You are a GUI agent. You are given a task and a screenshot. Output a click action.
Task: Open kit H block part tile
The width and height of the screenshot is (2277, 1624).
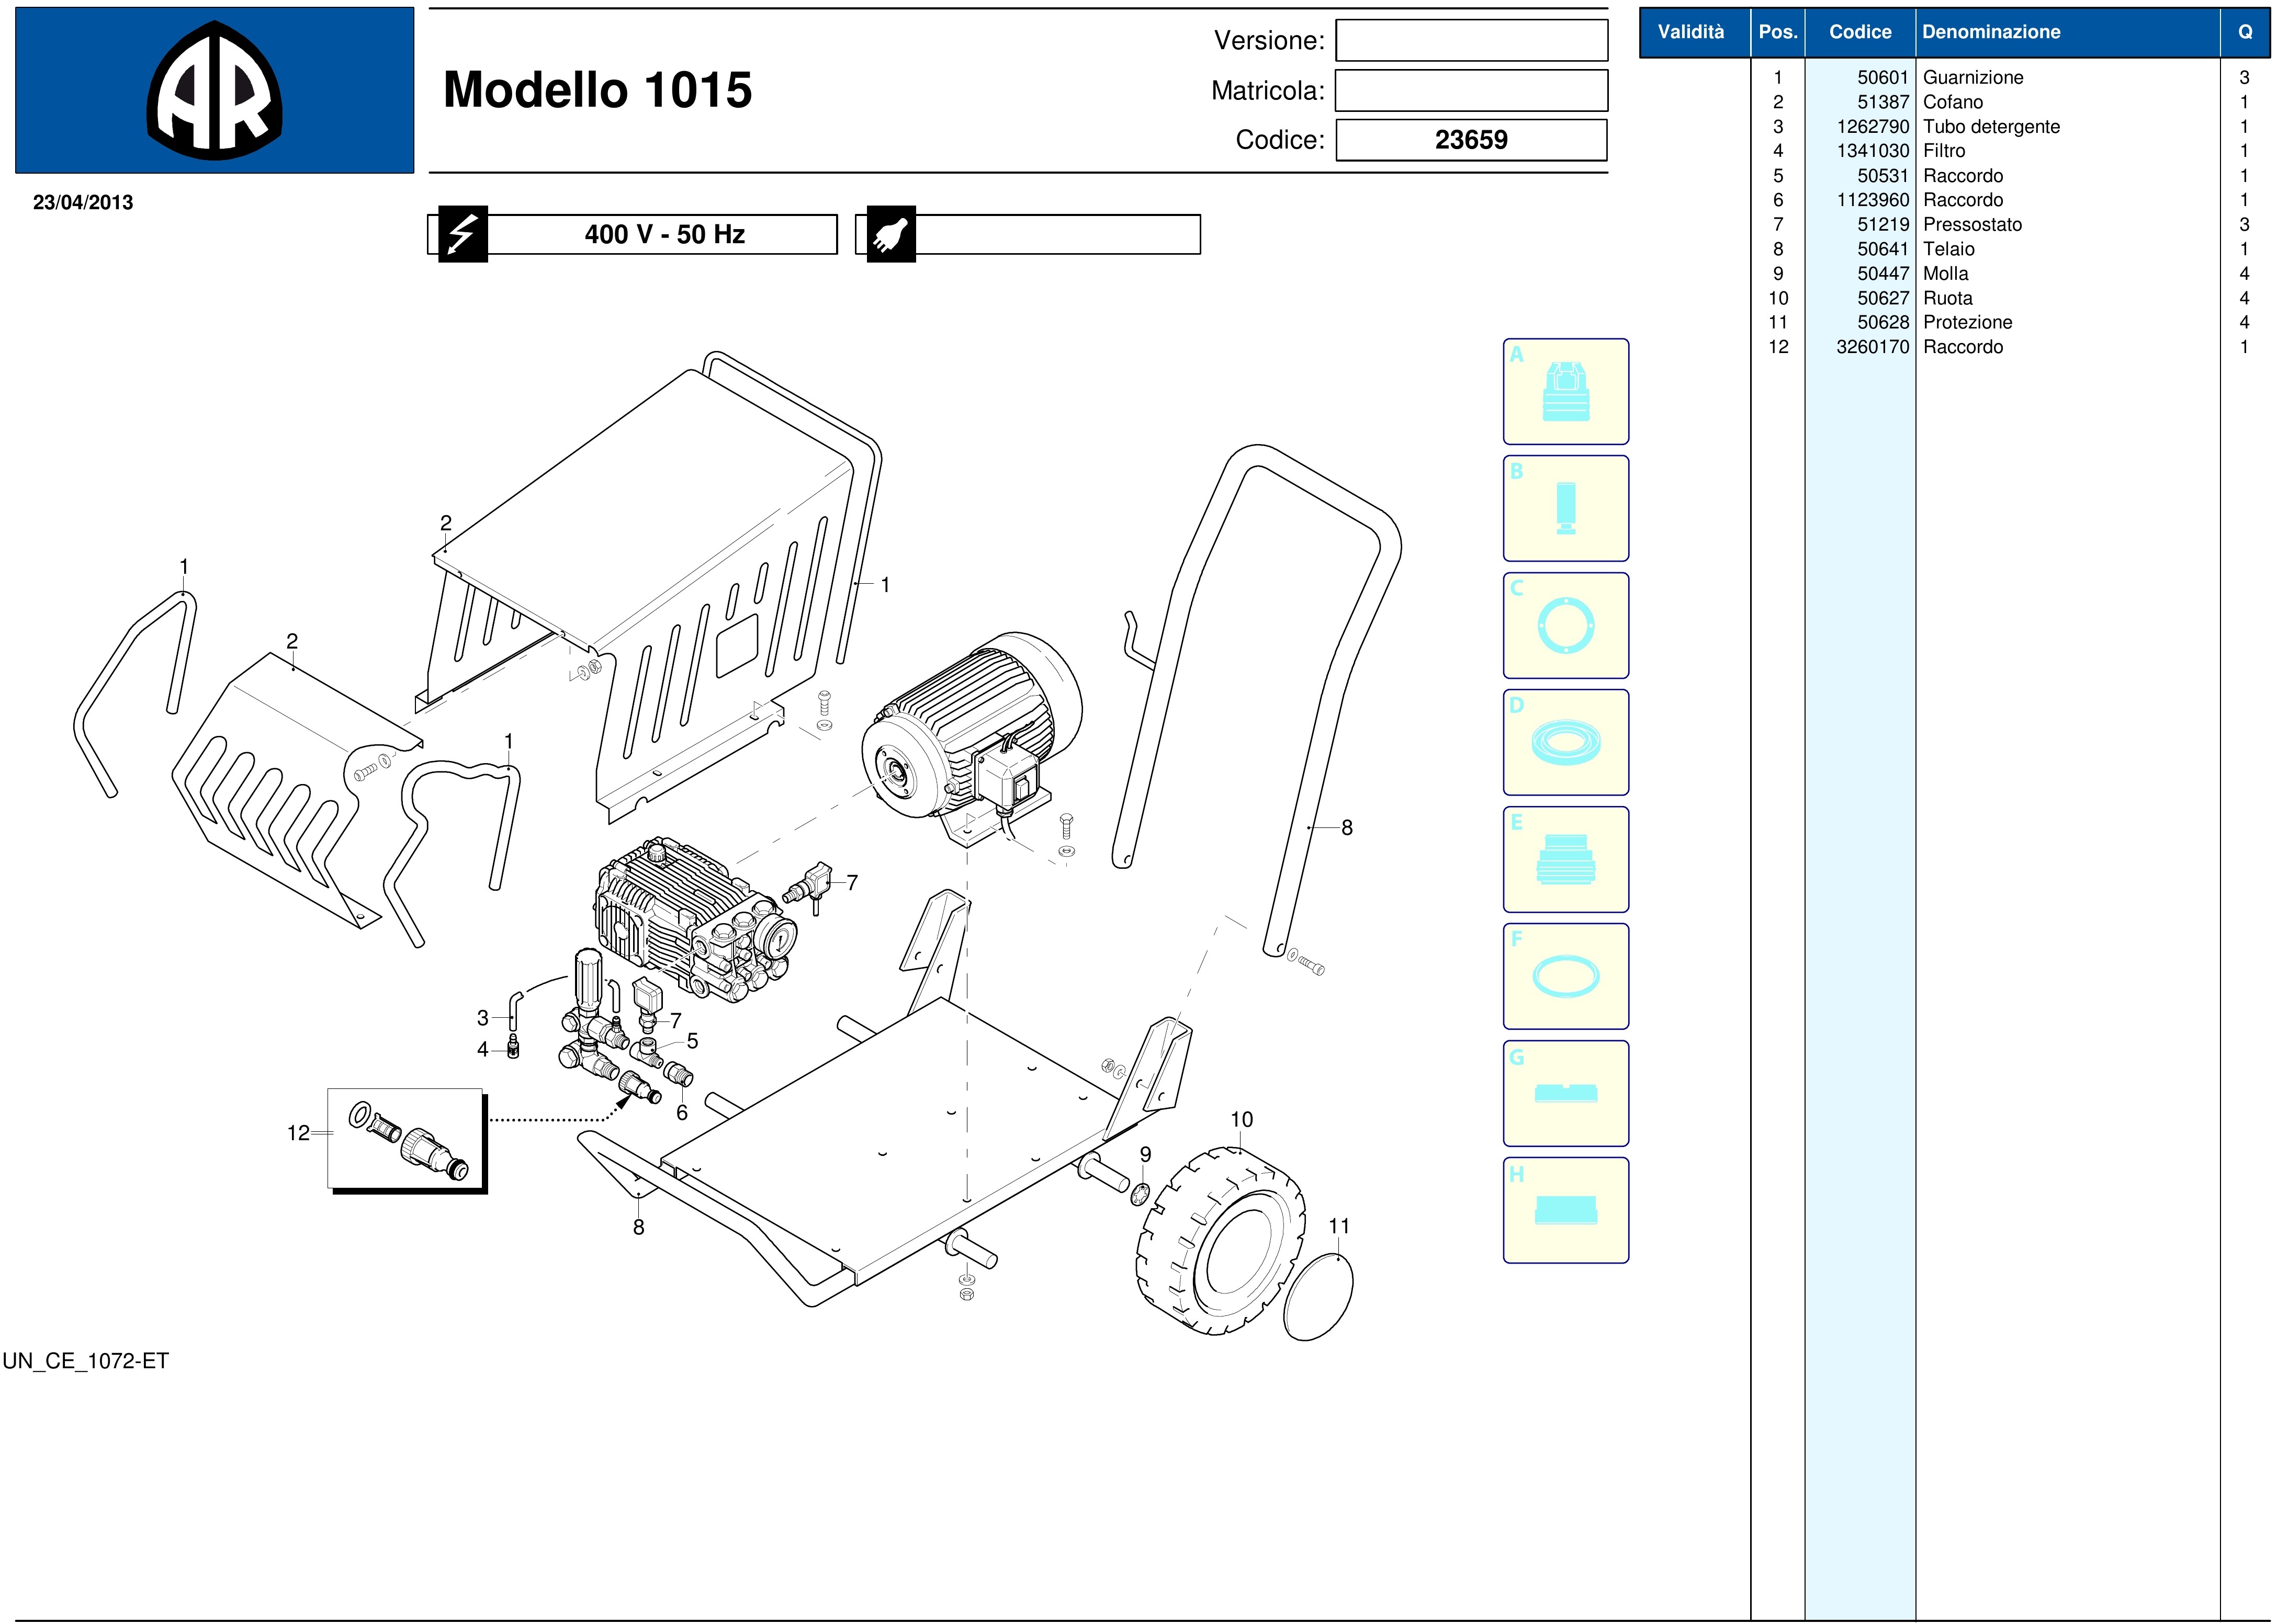click(x=1565, y=1211)
